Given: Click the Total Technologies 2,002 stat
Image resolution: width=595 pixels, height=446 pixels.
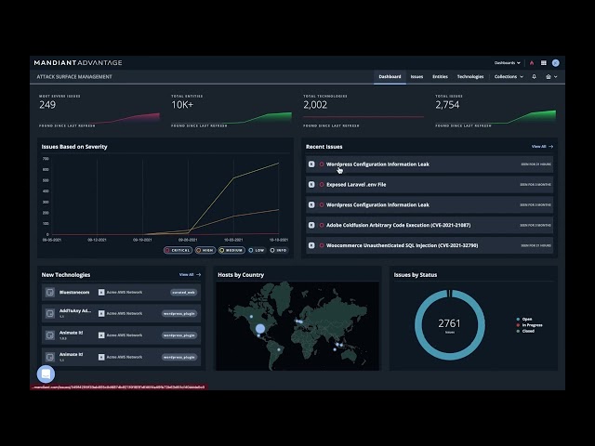Looking at the screenshot, I should pyautogui.click(x=315, y=105).
